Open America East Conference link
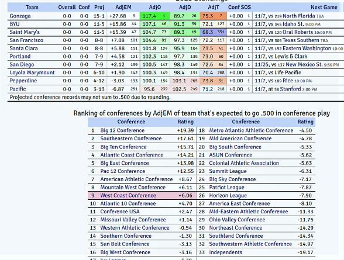 coord(239,204)
